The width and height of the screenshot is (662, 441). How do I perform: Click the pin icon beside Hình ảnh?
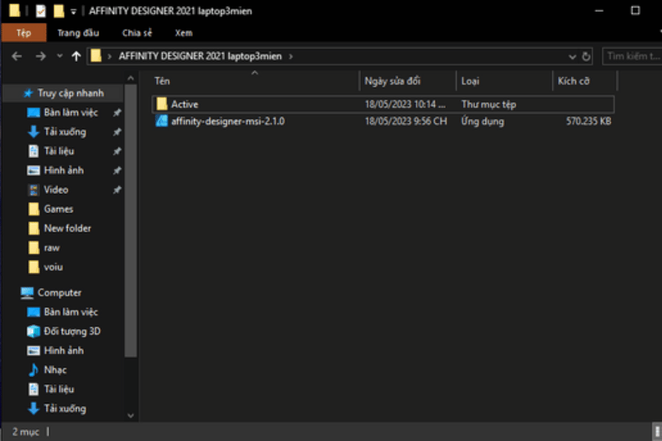tap(116, 171)
